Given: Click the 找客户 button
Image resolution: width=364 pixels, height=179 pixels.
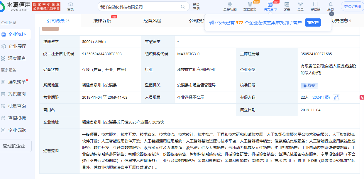Looking at the screenshot, I should (313, 22).
